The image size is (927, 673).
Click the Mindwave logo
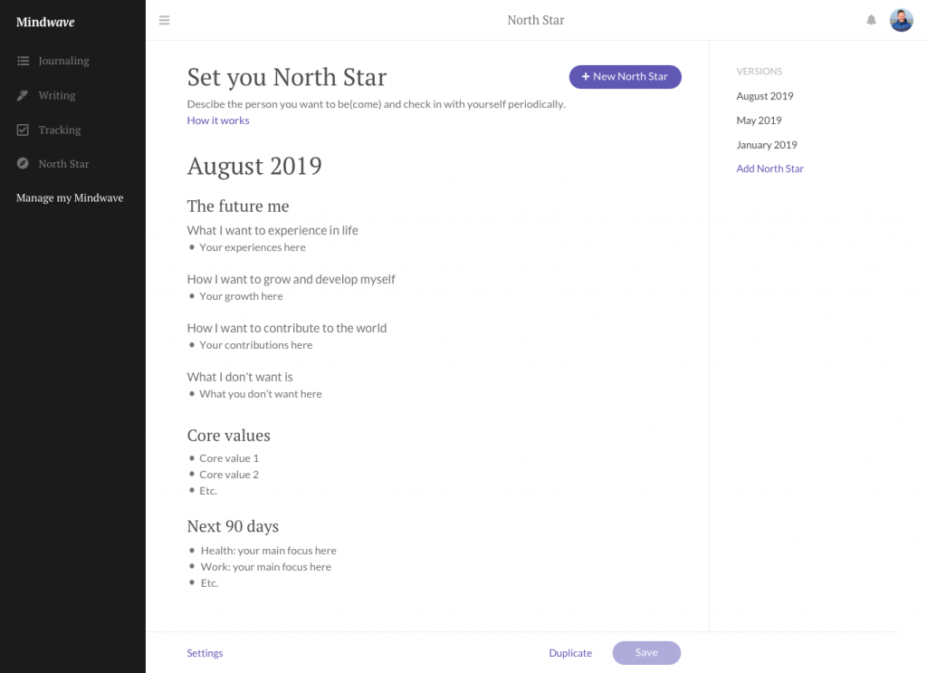tap(45, 21)
